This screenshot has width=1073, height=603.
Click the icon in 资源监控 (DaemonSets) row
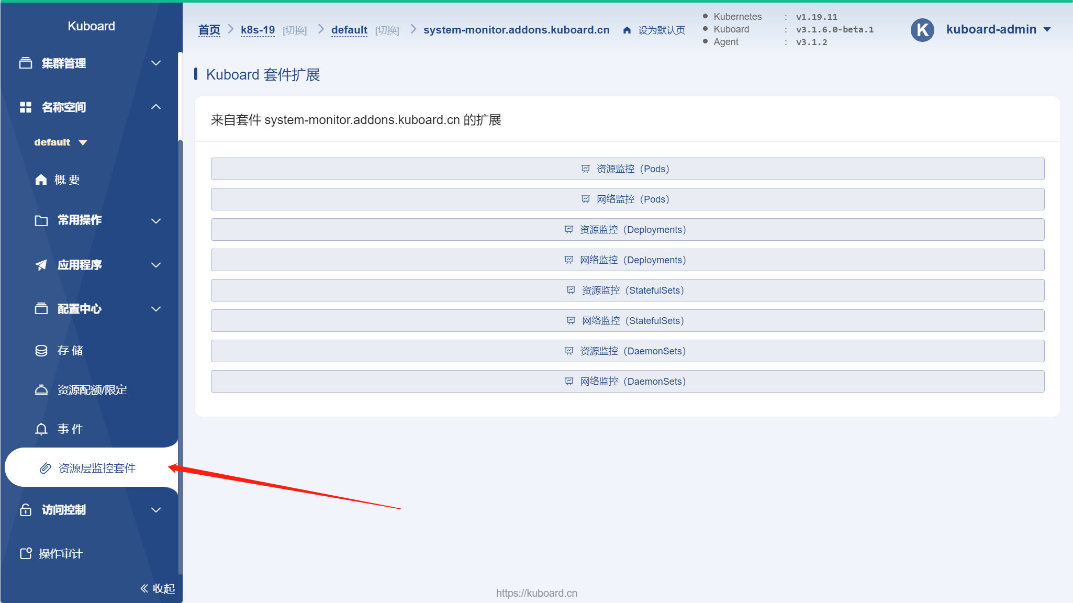click(569, 351)
